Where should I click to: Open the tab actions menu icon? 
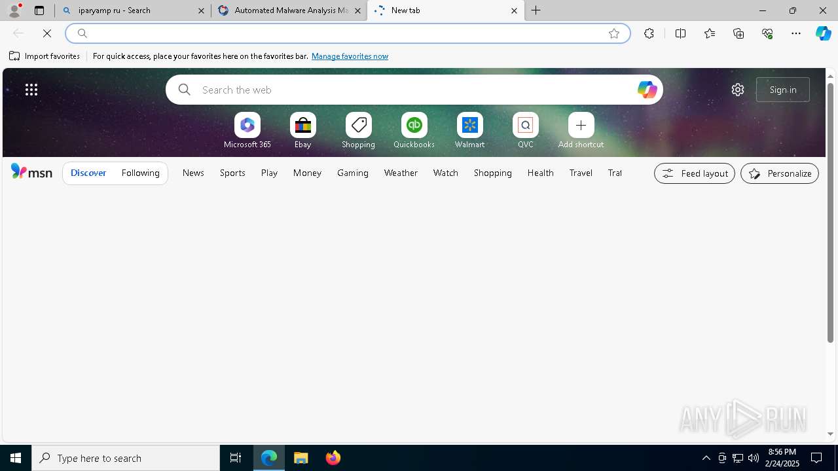(x=39, y=10)
